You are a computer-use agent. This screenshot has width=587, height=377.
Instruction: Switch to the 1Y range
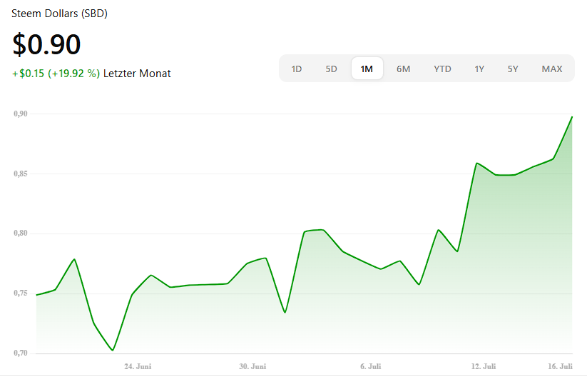tap(479, 69)
